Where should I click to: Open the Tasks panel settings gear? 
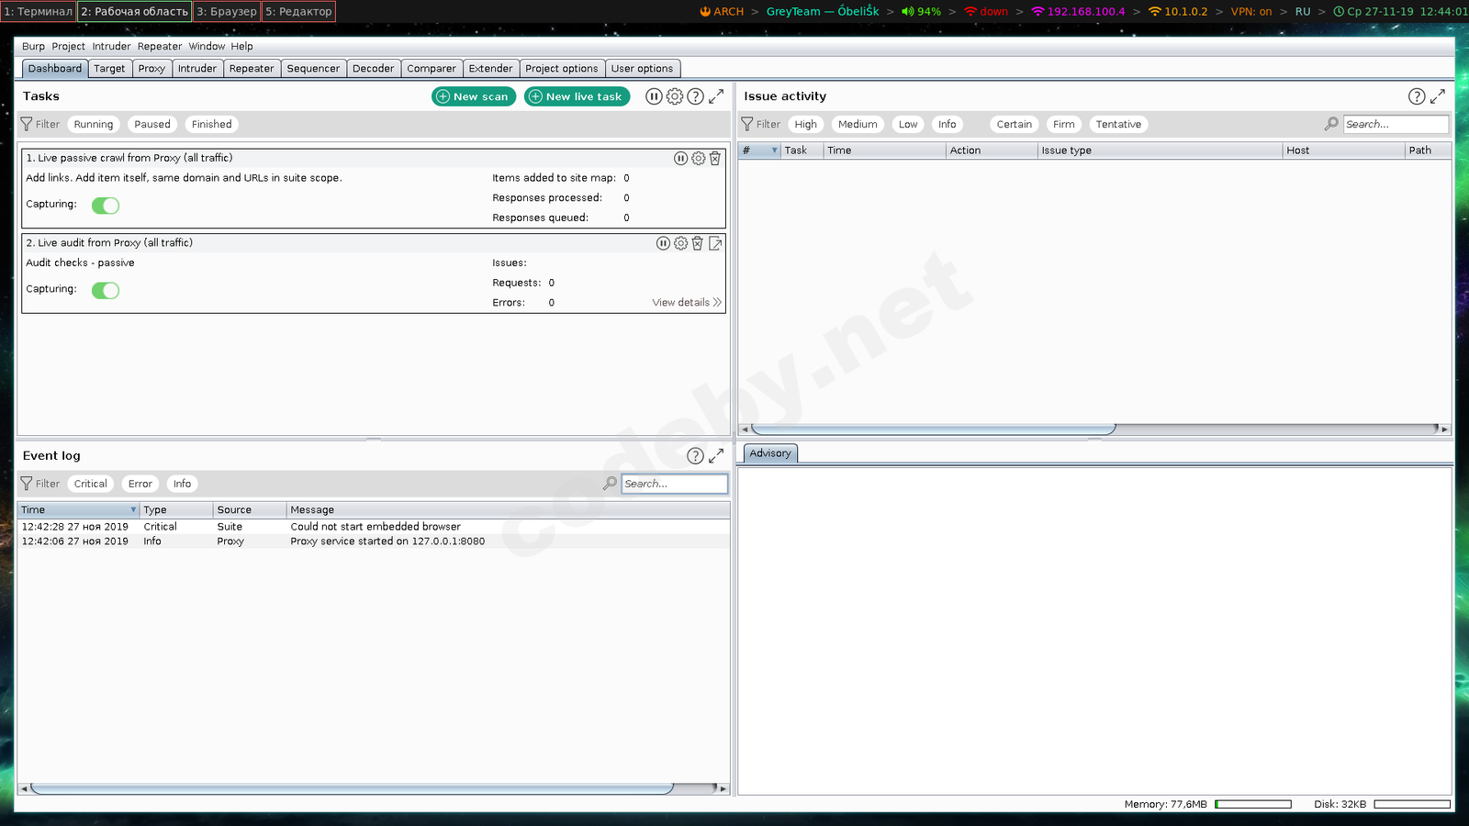(x=675, y=96)
